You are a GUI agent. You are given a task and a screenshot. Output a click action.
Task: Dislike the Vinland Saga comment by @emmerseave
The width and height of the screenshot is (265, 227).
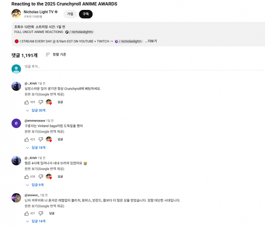tap(41, 139)
